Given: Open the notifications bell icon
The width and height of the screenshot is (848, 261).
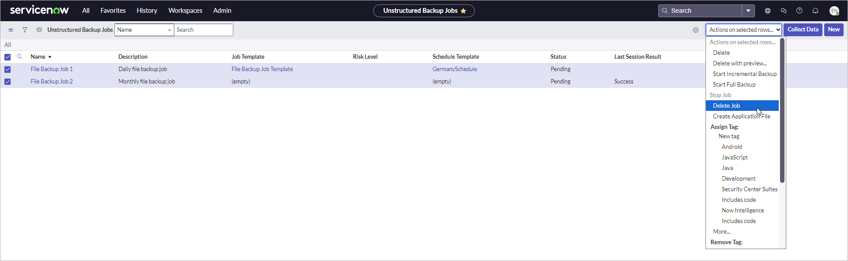Looking at the screenshot, I should tap(815, 11).
